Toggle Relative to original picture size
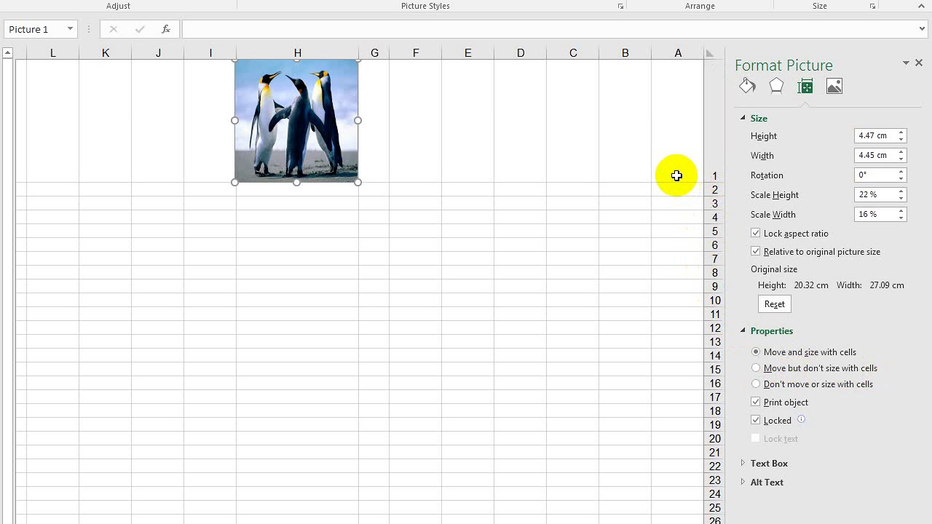Screen dimensions: 932x524 [x=756, y=251]
